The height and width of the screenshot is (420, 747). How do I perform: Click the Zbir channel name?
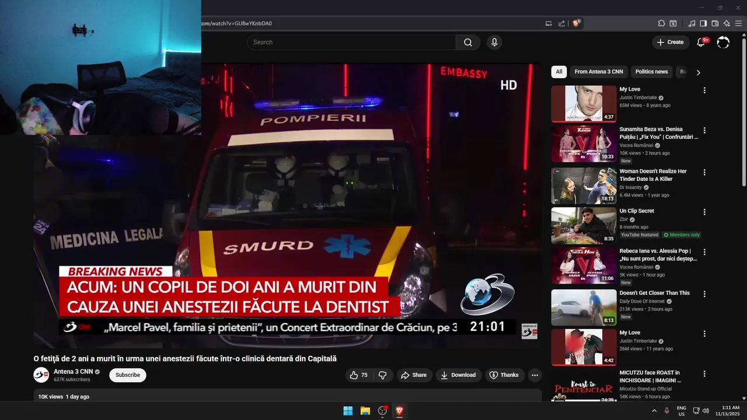tap(624, 219)
